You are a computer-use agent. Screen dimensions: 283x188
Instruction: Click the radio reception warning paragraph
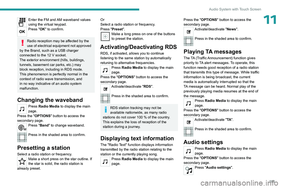(x=56, y=65)
